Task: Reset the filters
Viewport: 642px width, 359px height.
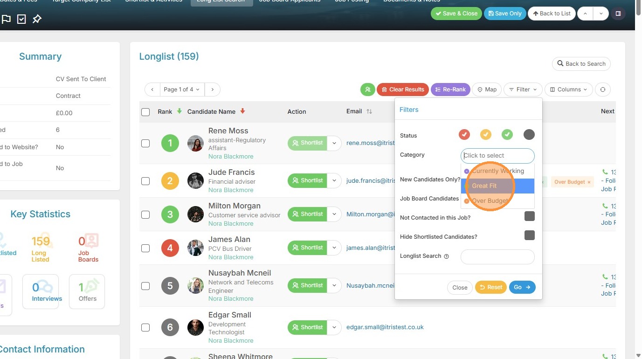Action: tap(491, 287)
